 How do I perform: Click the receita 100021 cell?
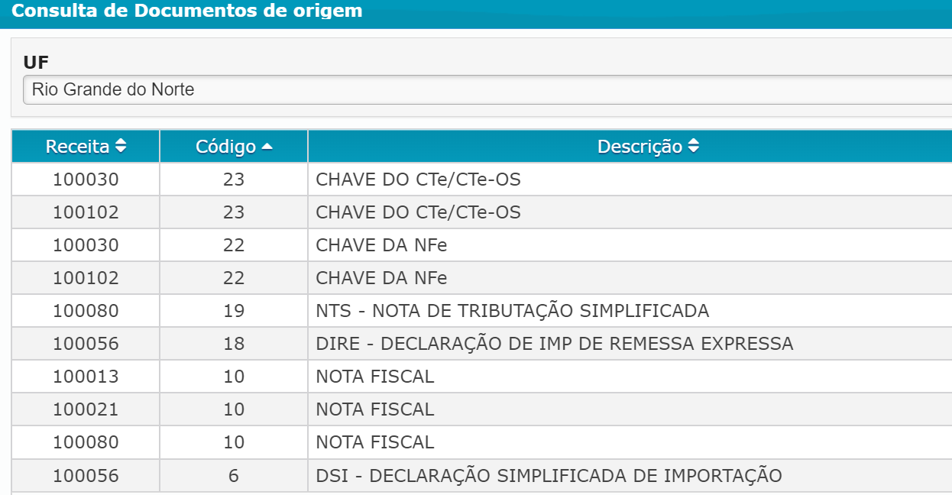coord(86,409)
